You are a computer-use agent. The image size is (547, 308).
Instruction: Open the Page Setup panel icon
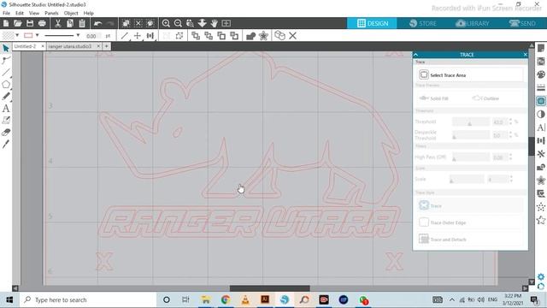(x=541, y=48)
